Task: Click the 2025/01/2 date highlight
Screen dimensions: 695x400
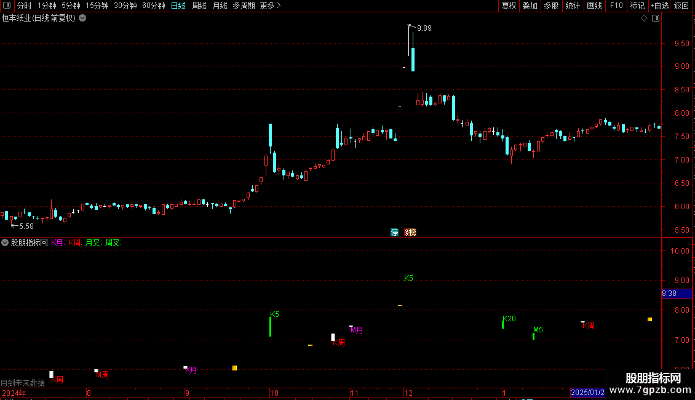Action: (x=587, y=393)
